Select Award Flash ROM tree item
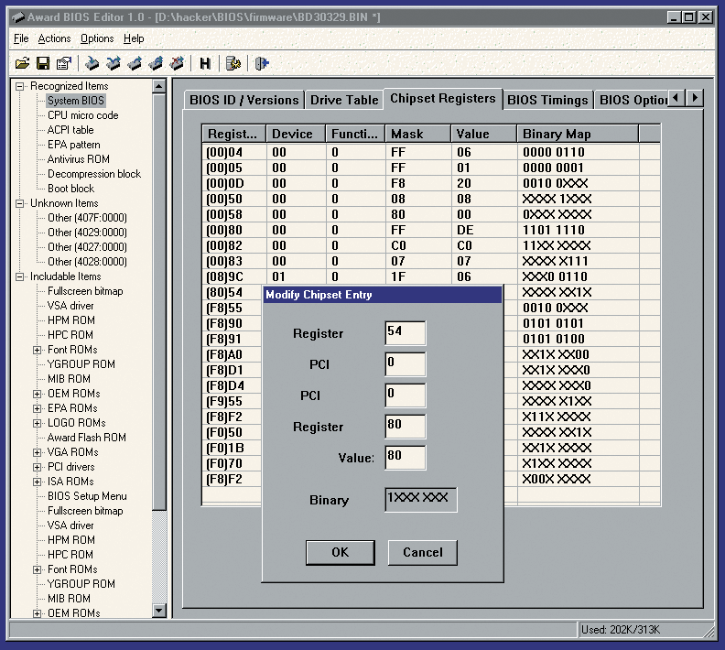This screenshot has height=650, width=725. pos(86,438)
